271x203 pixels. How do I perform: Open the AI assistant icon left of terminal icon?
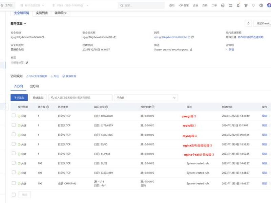click(x=223, y=5)
